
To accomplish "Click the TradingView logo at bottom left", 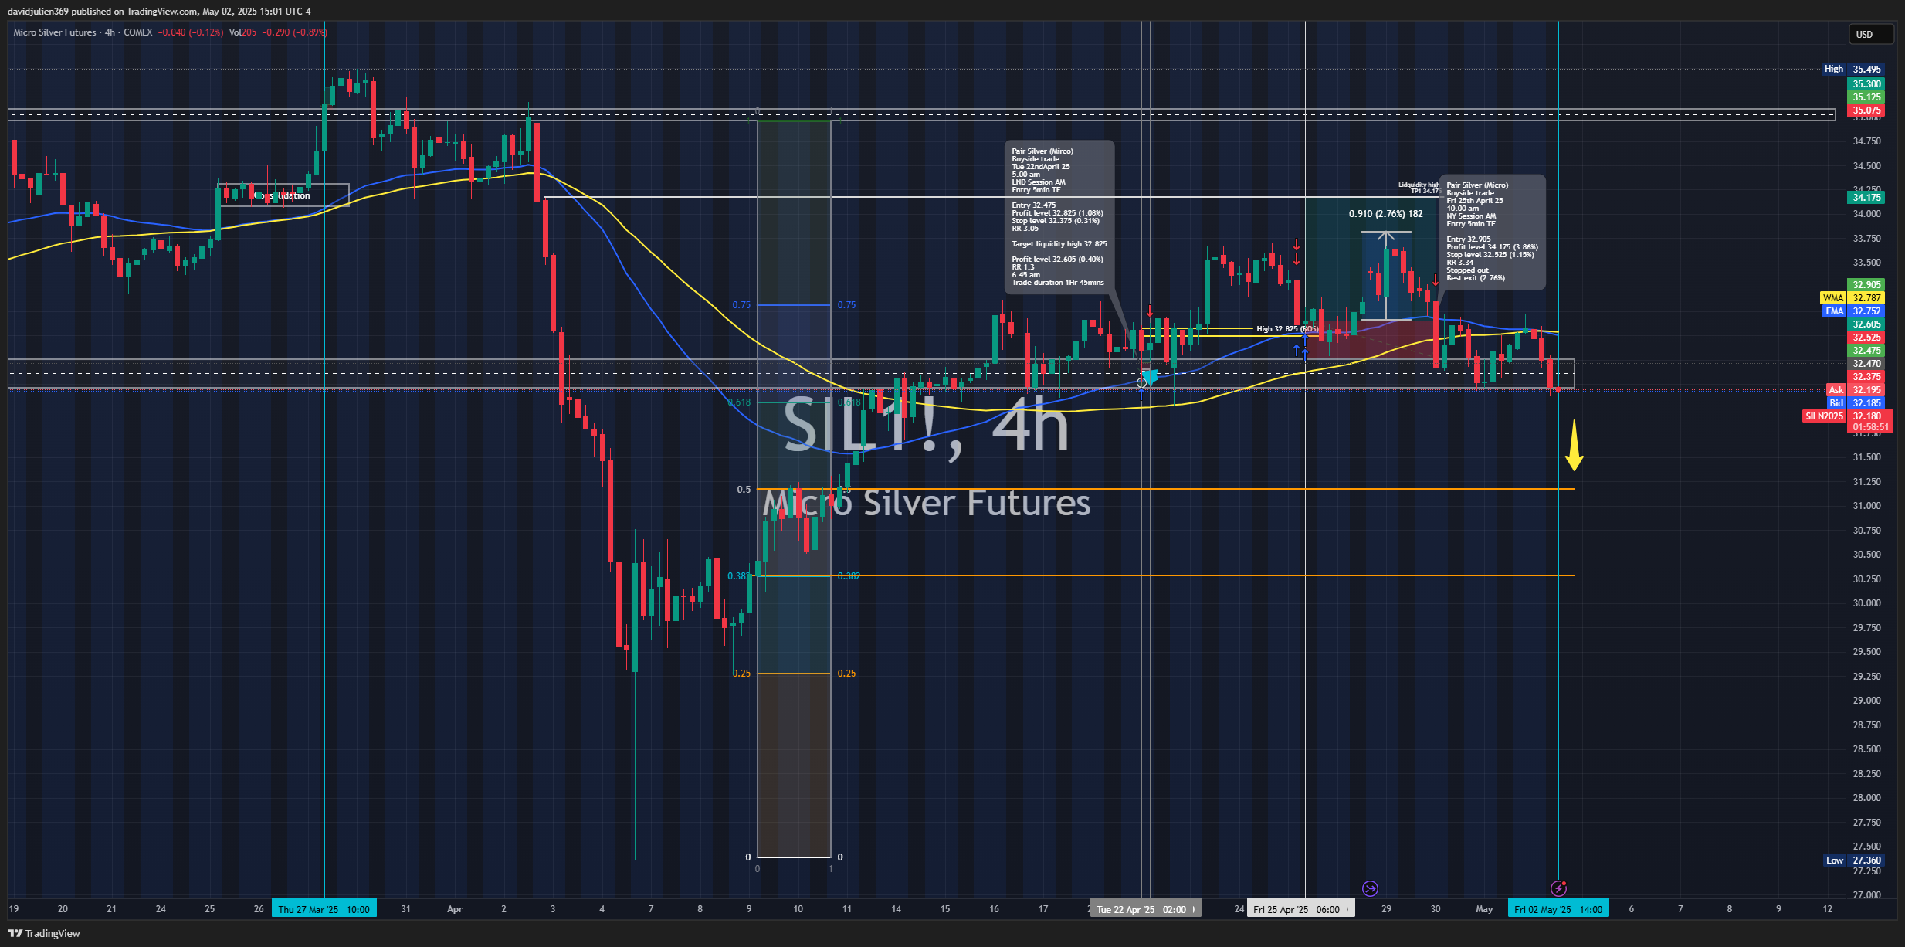I will (44, 933).
